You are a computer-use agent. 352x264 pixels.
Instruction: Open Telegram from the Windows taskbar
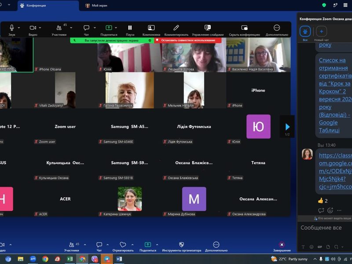pyautogui.click(x=107, y=259)
